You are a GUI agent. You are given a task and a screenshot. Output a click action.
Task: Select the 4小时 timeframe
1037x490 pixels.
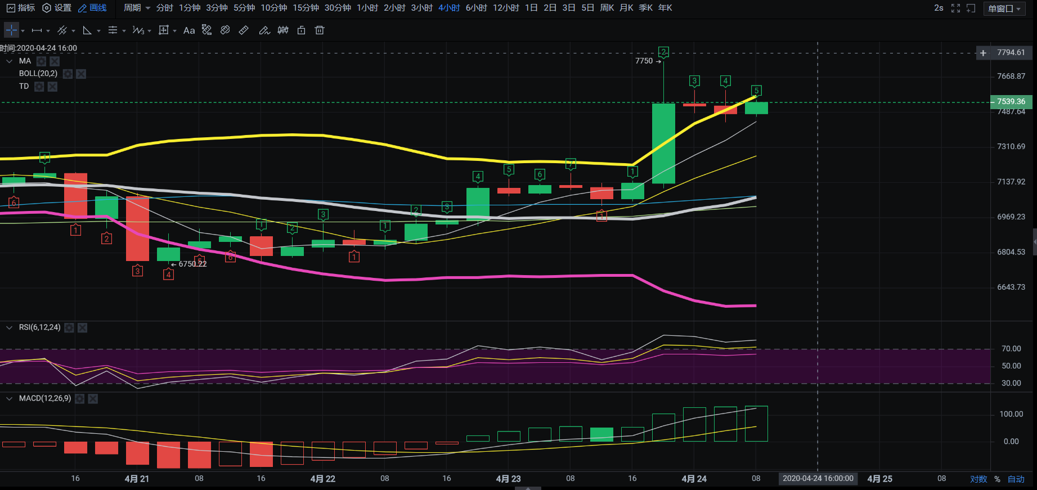click(449, 8)
